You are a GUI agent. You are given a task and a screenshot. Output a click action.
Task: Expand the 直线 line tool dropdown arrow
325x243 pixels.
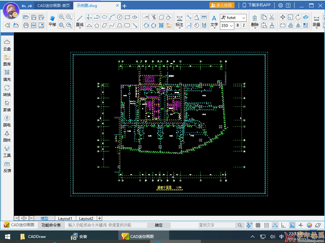click(x=80, y=28)
